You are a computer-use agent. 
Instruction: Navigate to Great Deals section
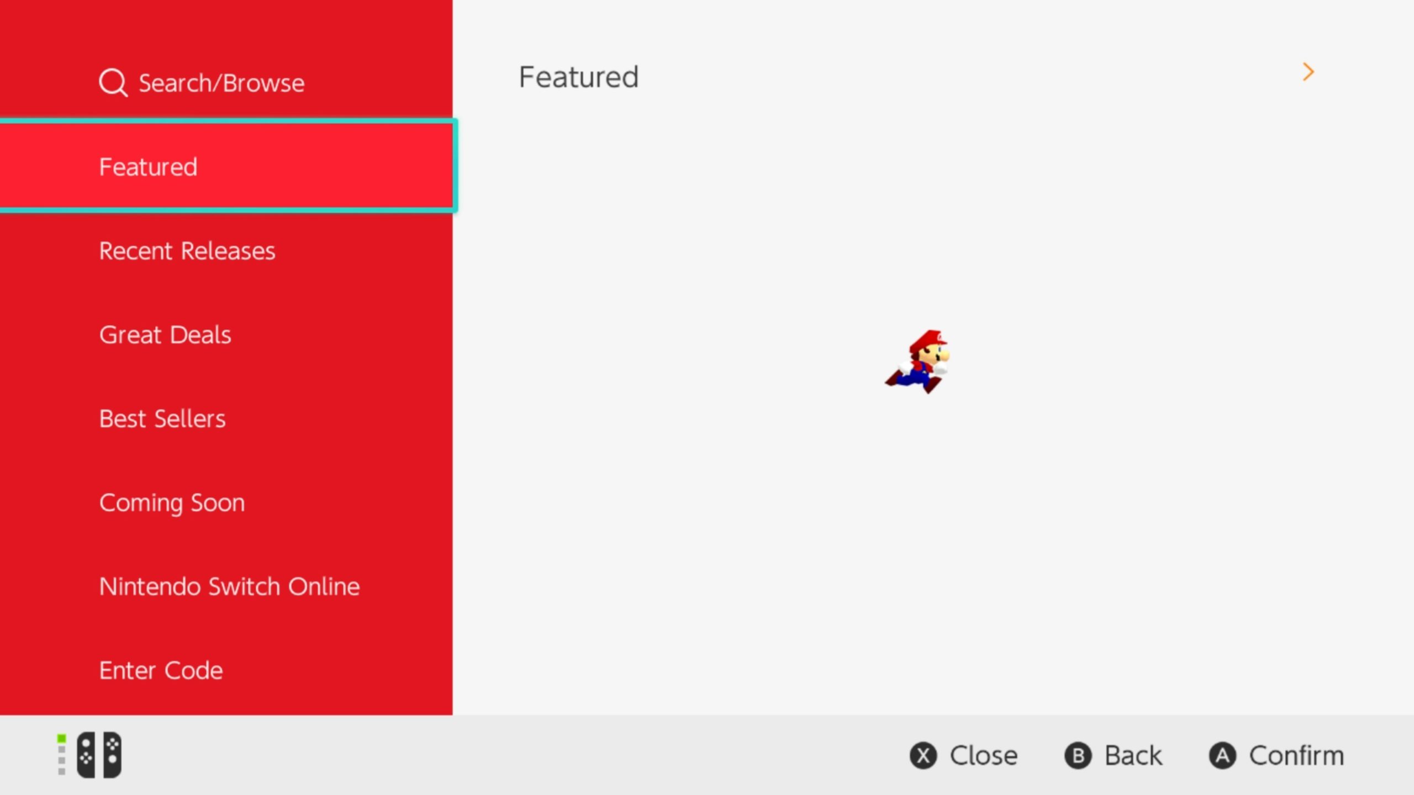click(164, 334)
